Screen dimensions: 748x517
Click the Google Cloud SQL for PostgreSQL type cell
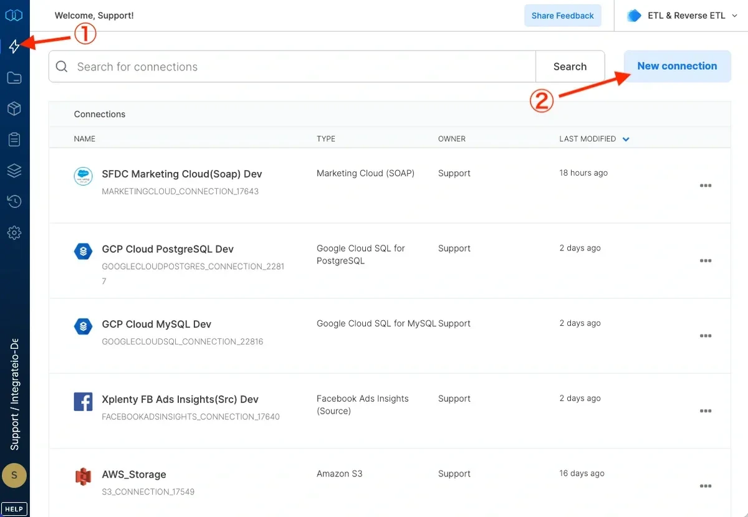click(x=361, y=255)
